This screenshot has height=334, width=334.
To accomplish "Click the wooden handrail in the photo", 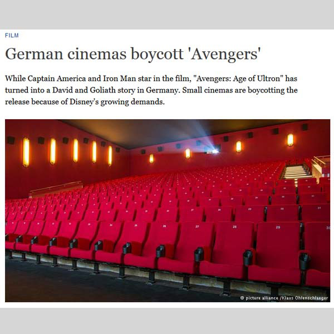I will tap(56, 188).
